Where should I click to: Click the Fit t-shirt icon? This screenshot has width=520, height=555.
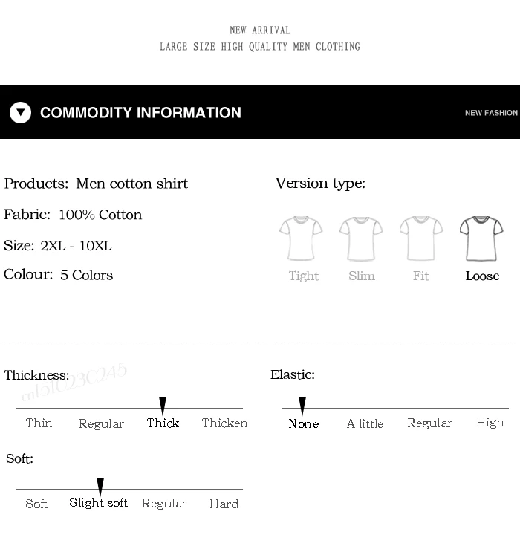421,238
